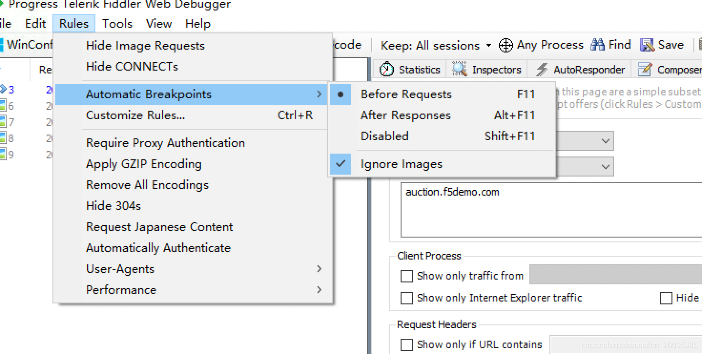702x354 pixels.
Task: Open the Edit menu
Action: click(x=35, y=24)
